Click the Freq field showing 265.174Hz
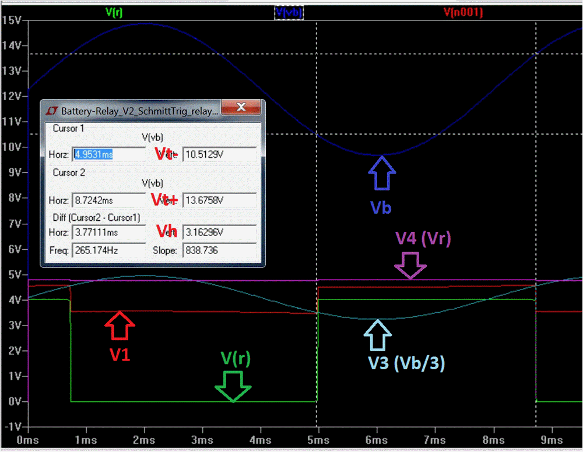This screenshot has height=452, width=583. tap(108, 251)
